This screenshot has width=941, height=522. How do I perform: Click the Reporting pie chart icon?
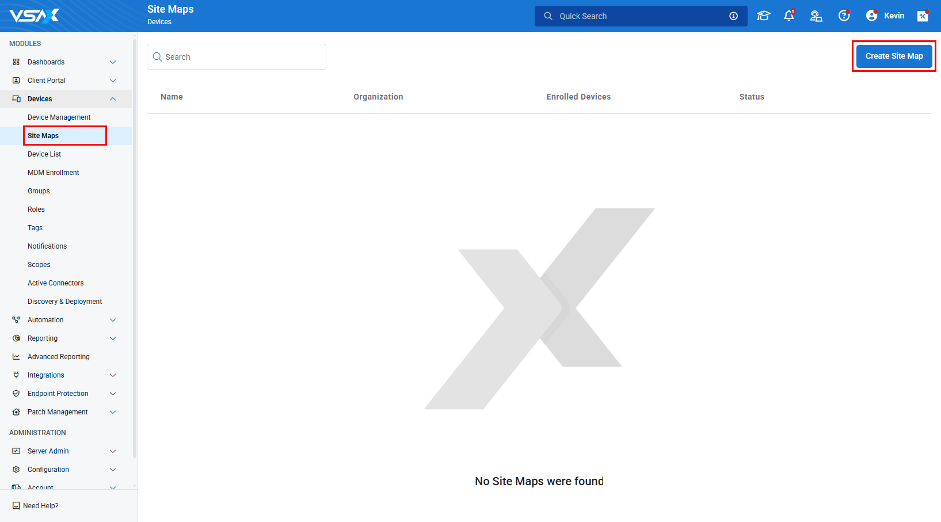(16, 338)
